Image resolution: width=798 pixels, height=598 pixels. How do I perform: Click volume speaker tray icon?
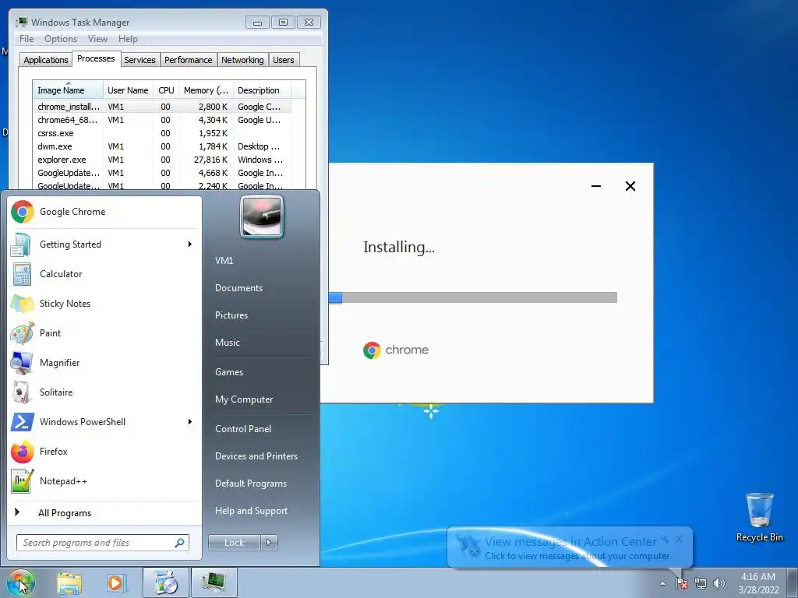click(x=719, y=584)
